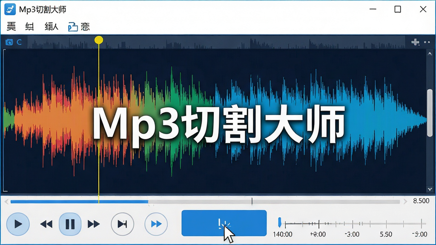The height and width of the screenshot is (245, 436).
Task: Open the fourth menu with the folder icon
Action: [x=79, y=27]
